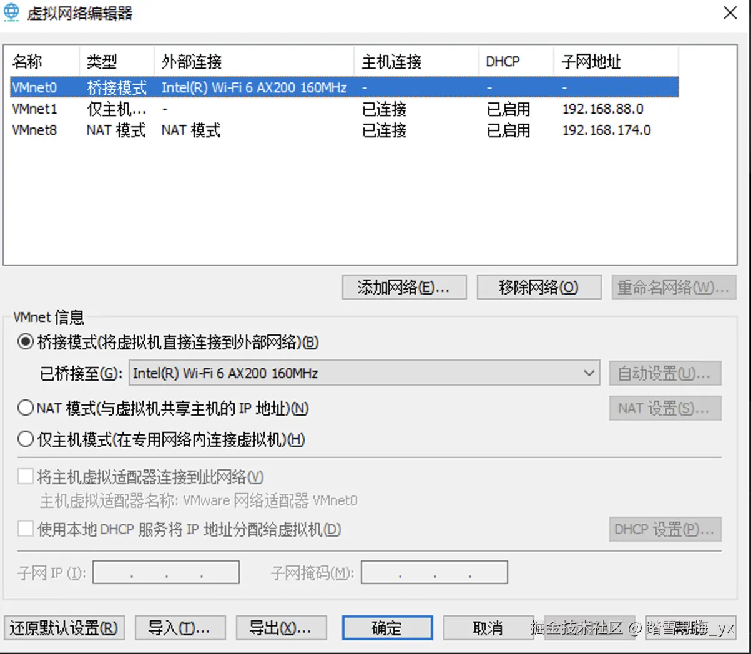Select the VMnet8 row
The width and height of the screenshot is (751, 654).
[x=345, y=130]
